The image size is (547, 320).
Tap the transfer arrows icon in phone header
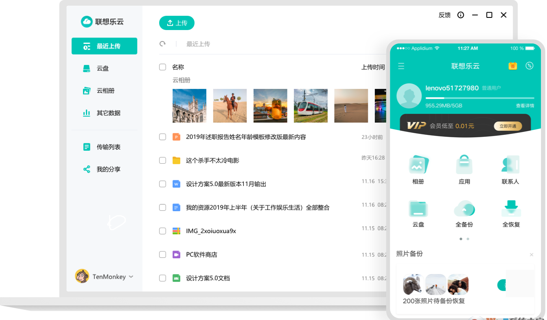coord(529,65)
